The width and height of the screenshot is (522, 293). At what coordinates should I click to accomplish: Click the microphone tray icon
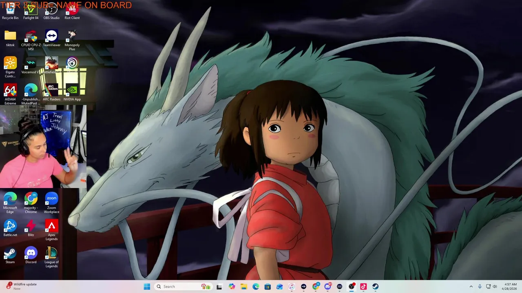coord(480,286)
